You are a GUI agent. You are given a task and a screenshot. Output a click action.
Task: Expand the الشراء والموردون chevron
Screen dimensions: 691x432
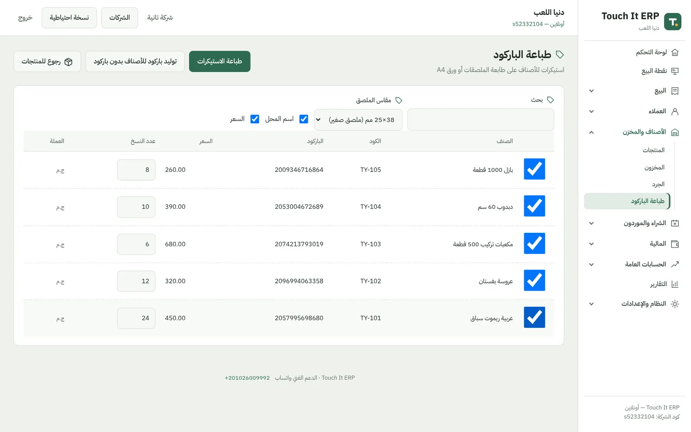[592, 223]
